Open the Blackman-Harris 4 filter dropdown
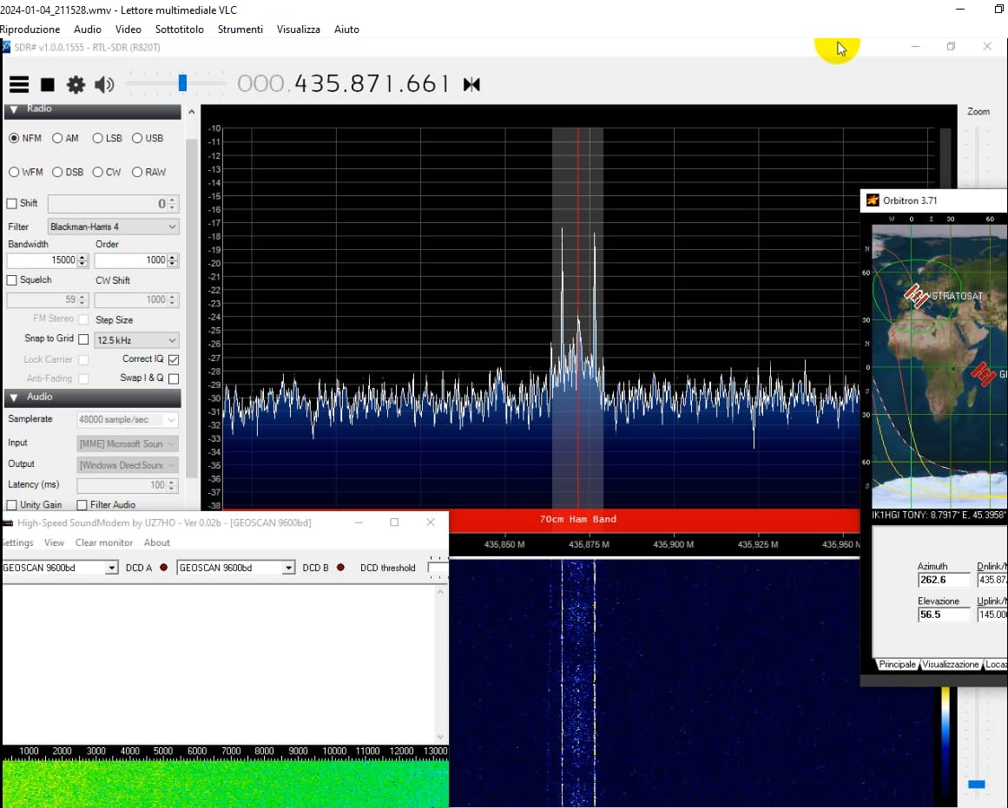The image size is (1008, 808). pos(114,227)
